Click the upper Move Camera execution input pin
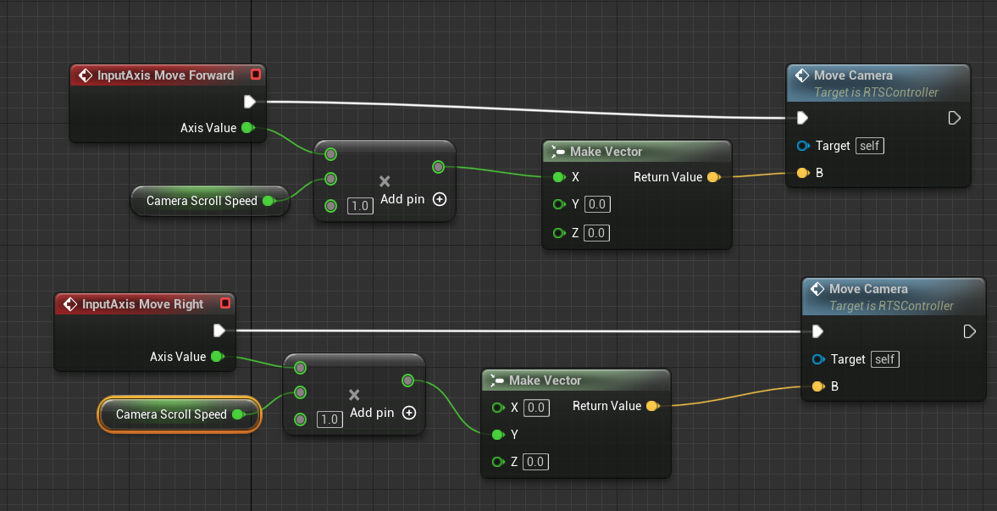This screenshot has width=997, height=511. pyautogui.click(x=802, y=118)
